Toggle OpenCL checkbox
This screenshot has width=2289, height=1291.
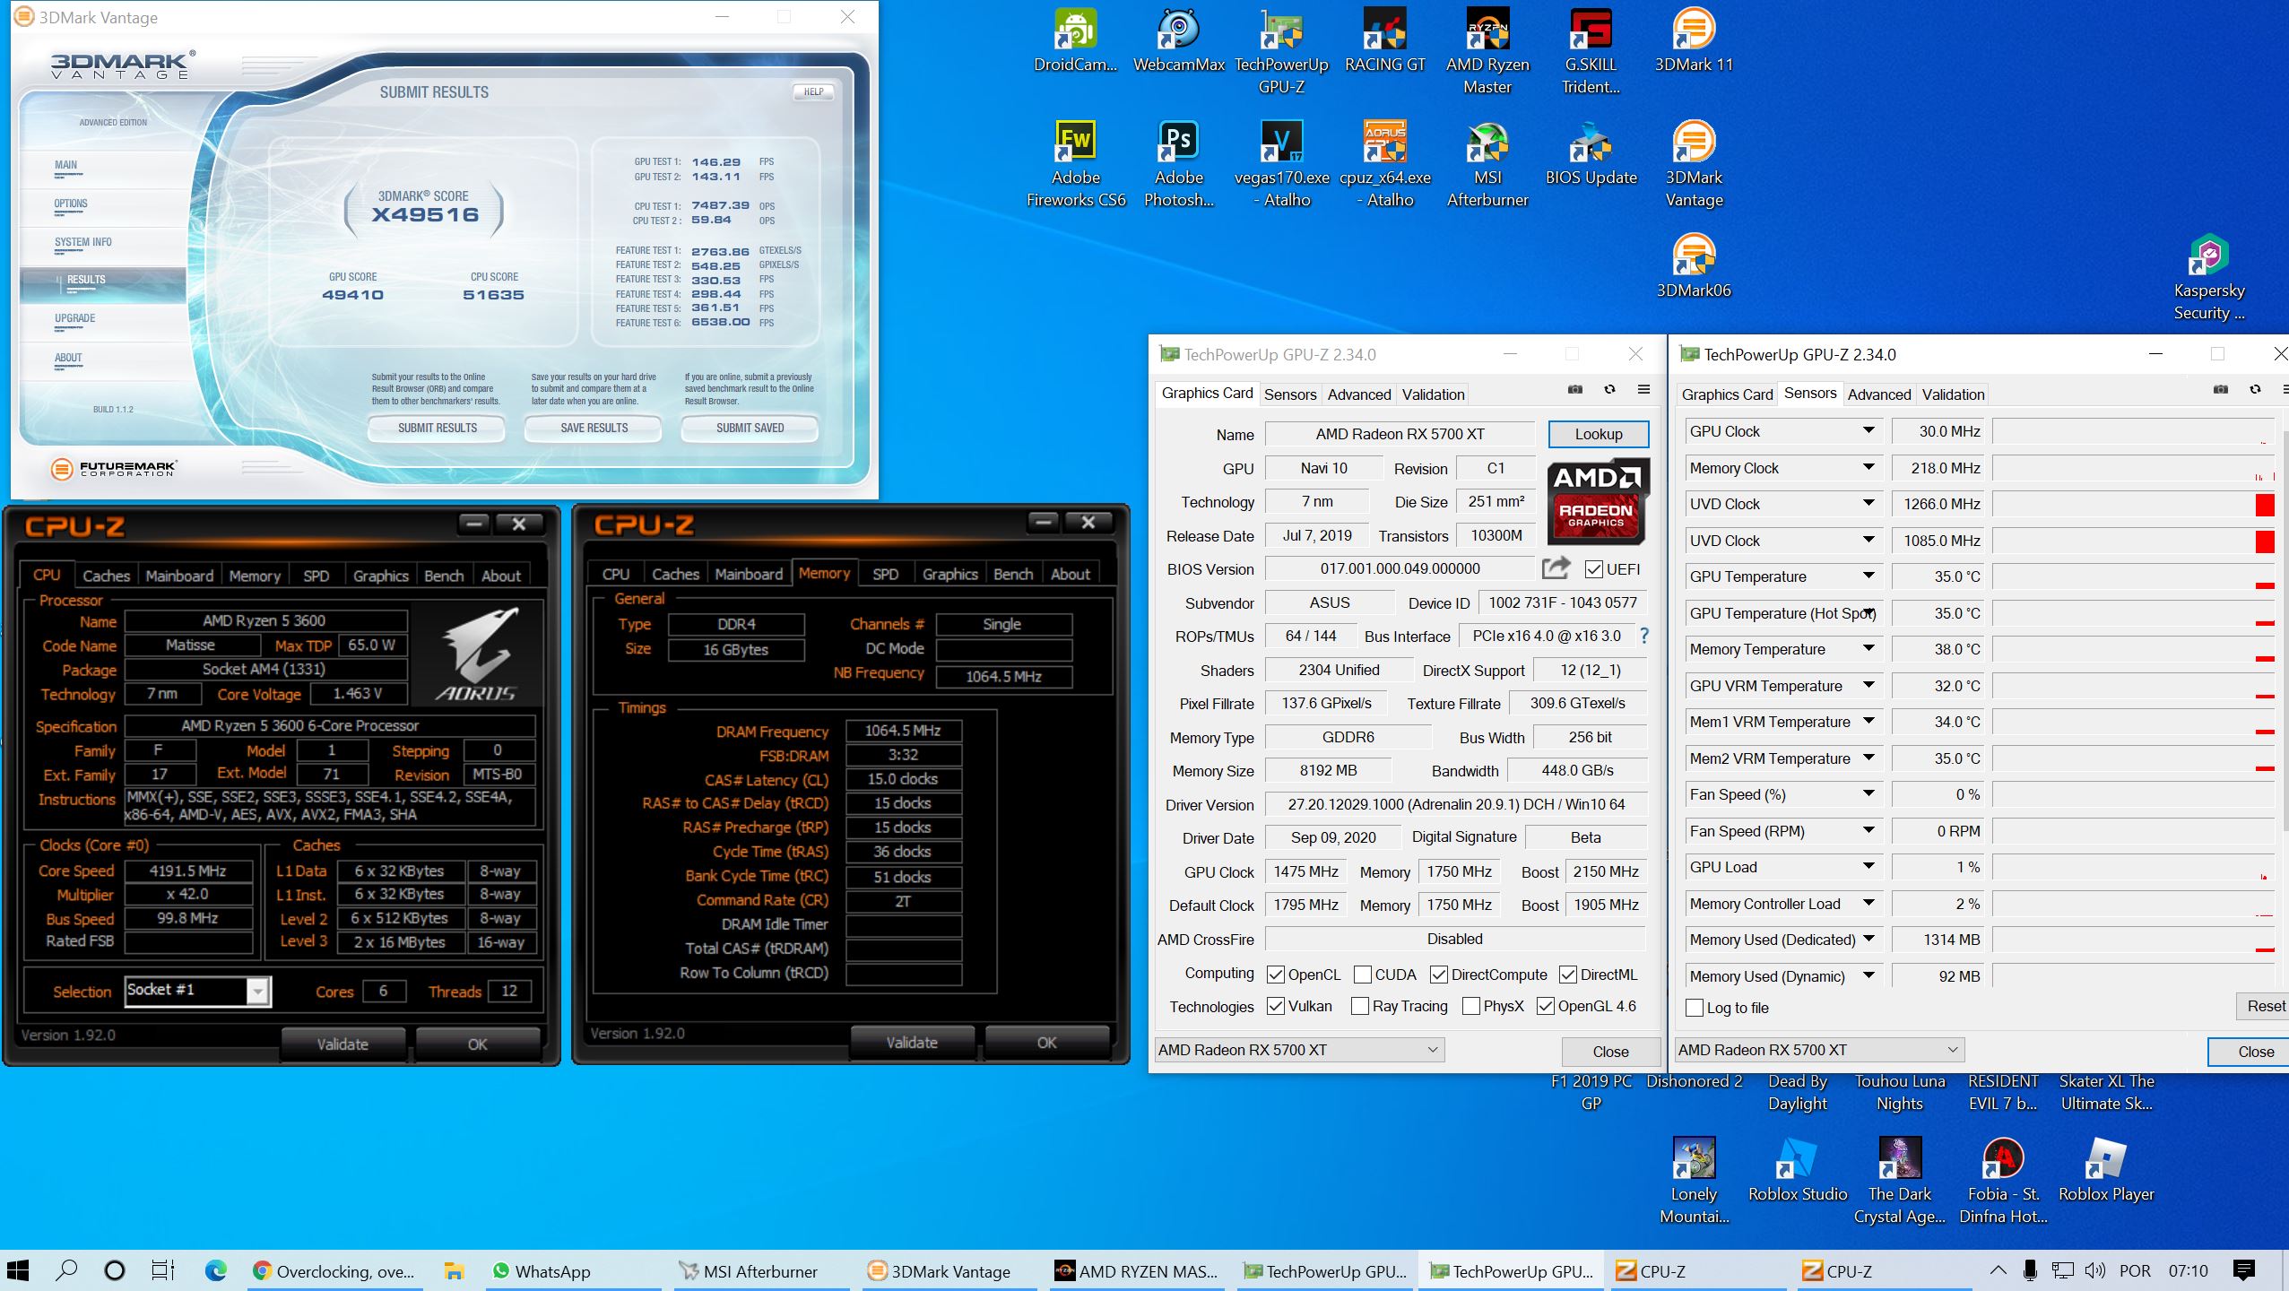pos(1275,975)
